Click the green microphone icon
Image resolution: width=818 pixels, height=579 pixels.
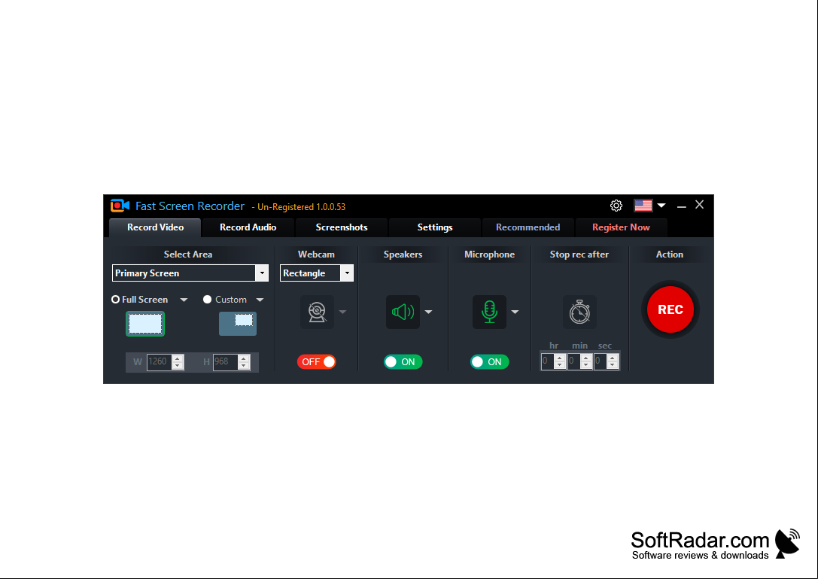489,312
